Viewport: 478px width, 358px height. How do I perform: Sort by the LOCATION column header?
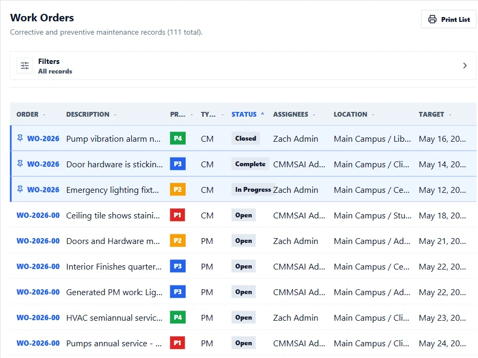click(350, 115)
